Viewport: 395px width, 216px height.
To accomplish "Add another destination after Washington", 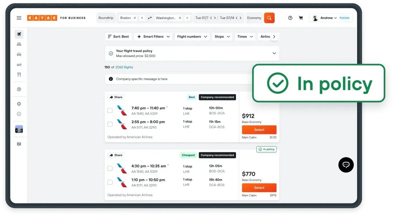I will (x=187, y=18).
